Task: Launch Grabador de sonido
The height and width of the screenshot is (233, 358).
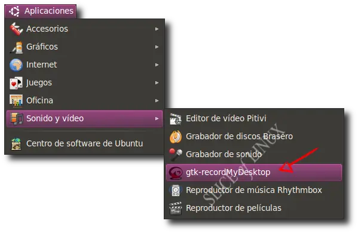Action: coord(254,154)
